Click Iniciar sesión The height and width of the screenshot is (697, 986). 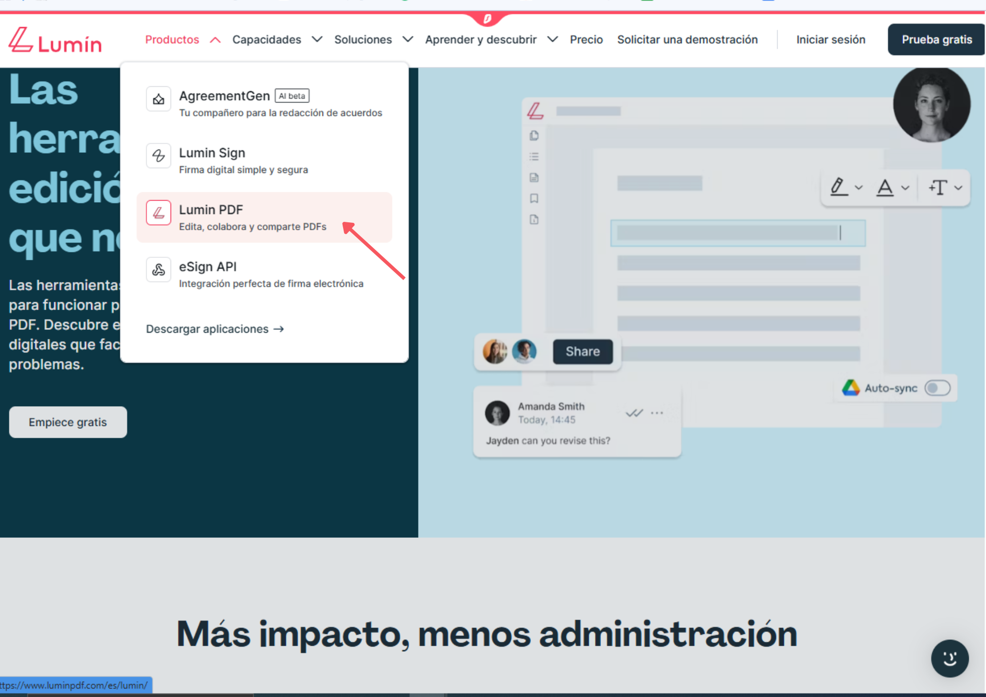[831, 39]
